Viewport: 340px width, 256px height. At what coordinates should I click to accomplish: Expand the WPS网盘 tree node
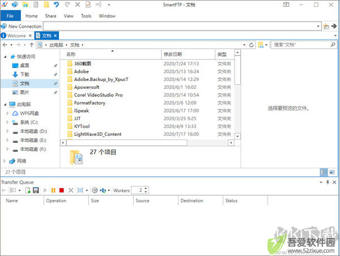7,113
